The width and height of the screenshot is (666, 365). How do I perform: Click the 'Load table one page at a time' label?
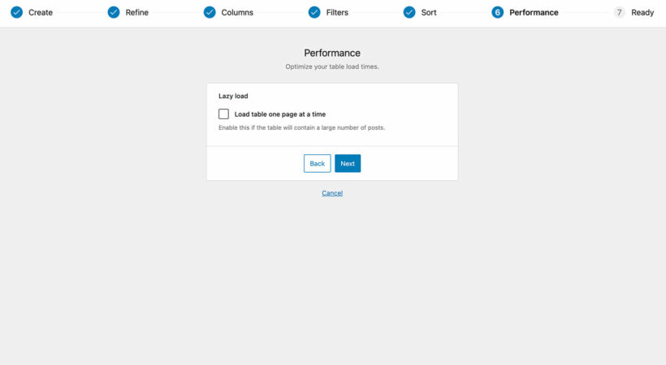pyautogui.click(x=280, y=114)
